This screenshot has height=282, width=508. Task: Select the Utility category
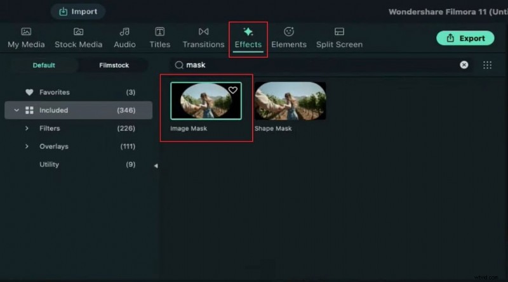click(79, 165)
